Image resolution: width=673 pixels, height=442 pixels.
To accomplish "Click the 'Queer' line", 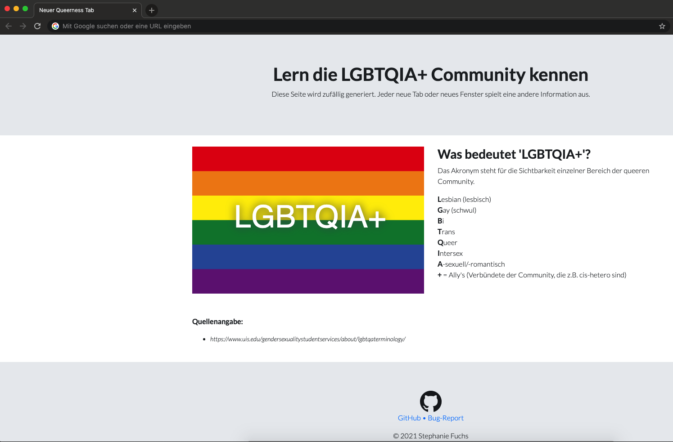I will tap(447, 242).
